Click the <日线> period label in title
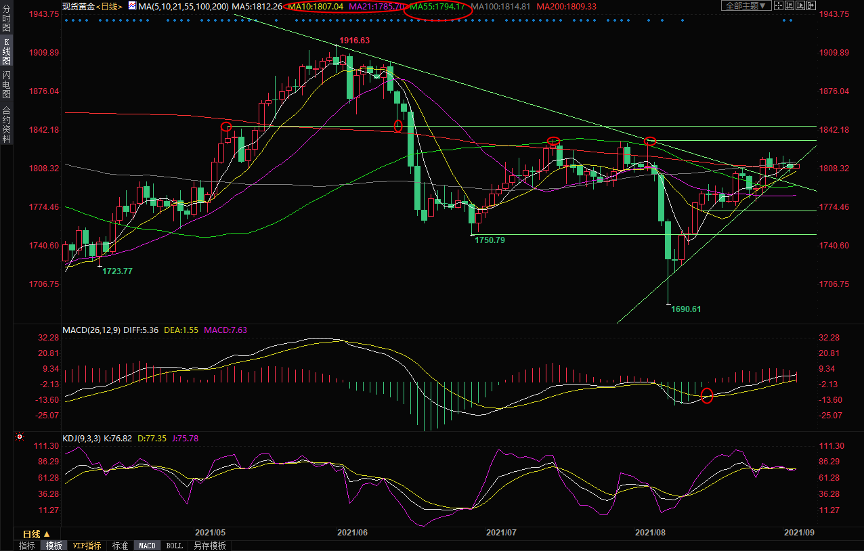The width and height of the screenshot is (864, 551). [x=108, y=6]
